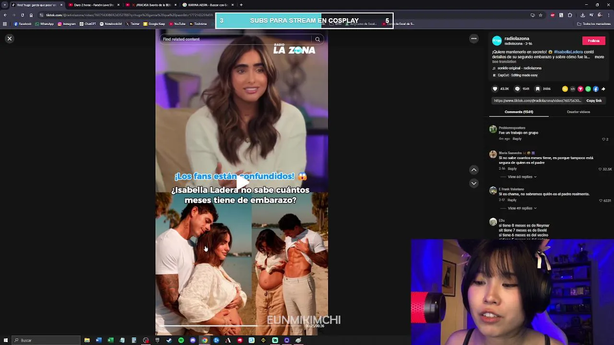Reload the page

coord(22,15)
